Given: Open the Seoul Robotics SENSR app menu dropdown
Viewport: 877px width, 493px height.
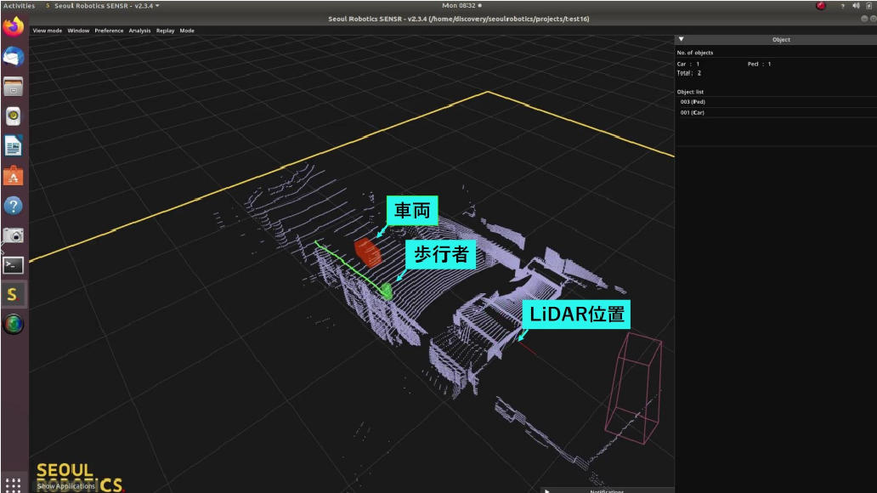Looking at the screenshot, I should pos(103,6).
